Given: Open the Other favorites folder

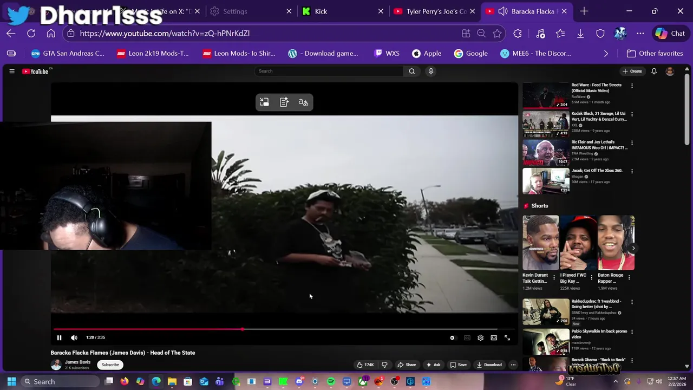Looking at the screenshot, I should point(655,54).
